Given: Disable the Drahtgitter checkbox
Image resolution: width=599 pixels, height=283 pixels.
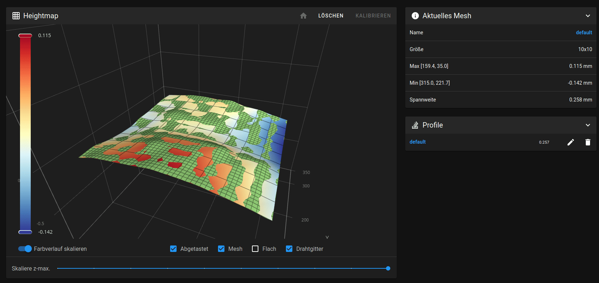Looking at the screenshot, I should coord(289,249).
